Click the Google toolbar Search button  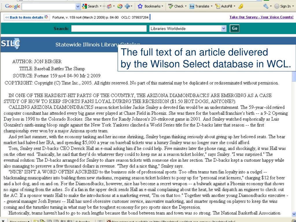pos(90,6)
